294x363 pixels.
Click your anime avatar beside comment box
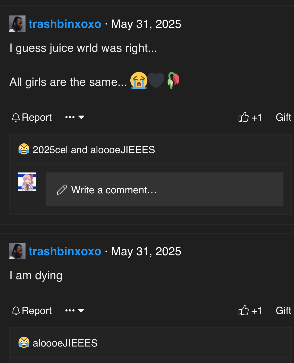point(27,182)
